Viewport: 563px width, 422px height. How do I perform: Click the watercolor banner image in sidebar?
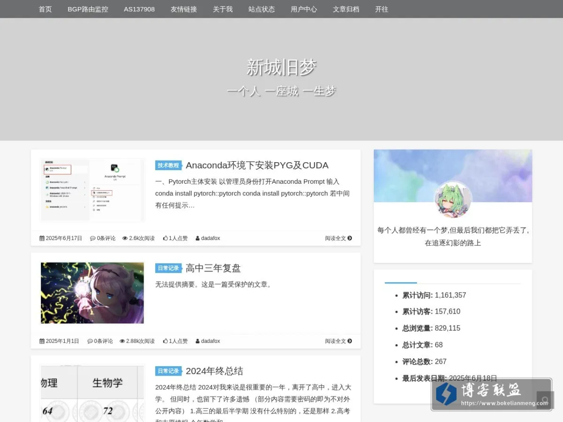click(453, 176)
